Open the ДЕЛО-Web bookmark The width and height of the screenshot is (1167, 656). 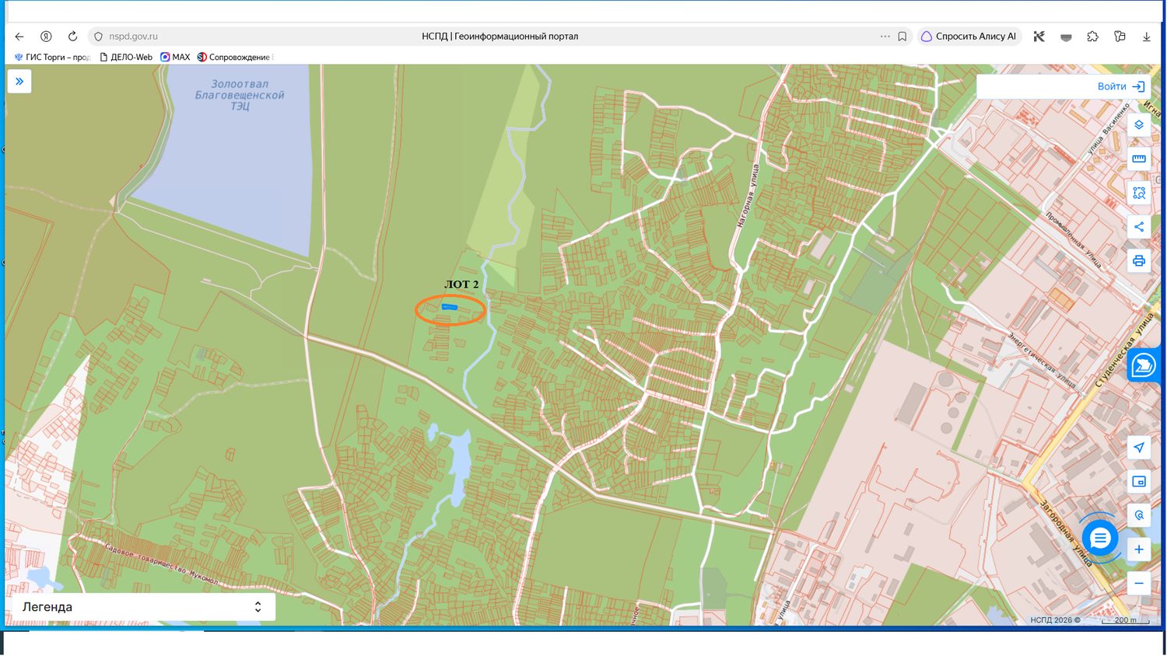tap(126, 57)
